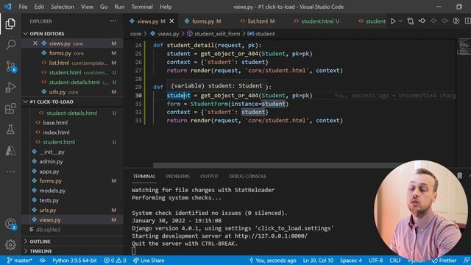
Task: Click the code minimap
Action: (x=464, y=46)
